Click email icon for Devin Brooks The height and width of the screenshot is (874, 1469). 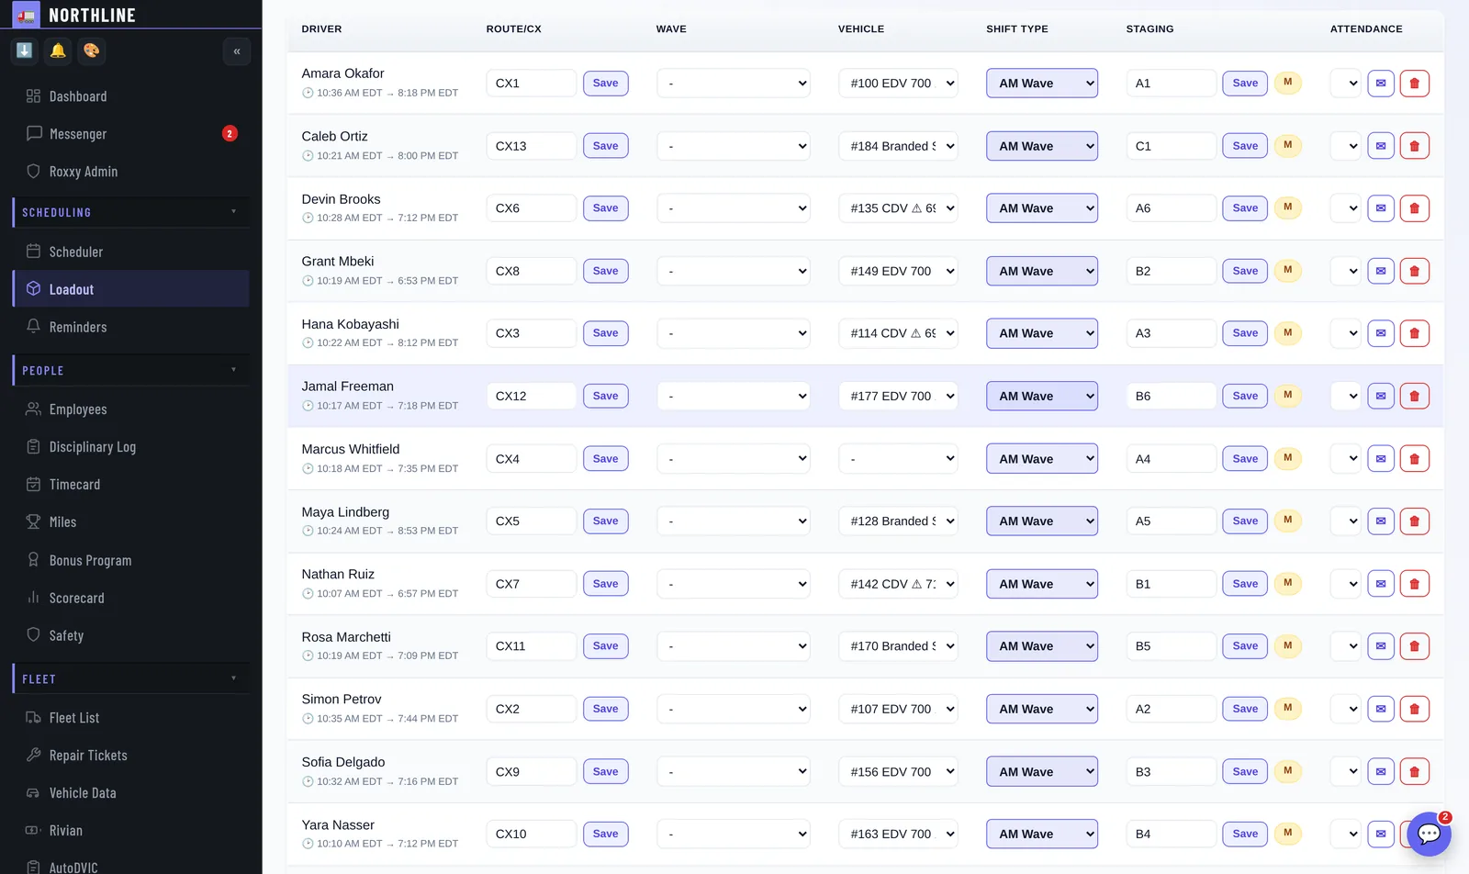pyautogui.click(x=1381, y=208)
